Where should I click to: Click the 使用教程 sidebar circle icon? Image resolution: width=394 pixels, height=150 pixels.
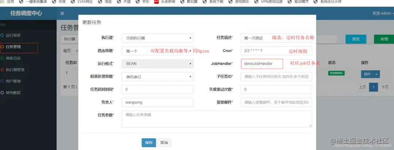pyautogui.click(x=2, y=92)
